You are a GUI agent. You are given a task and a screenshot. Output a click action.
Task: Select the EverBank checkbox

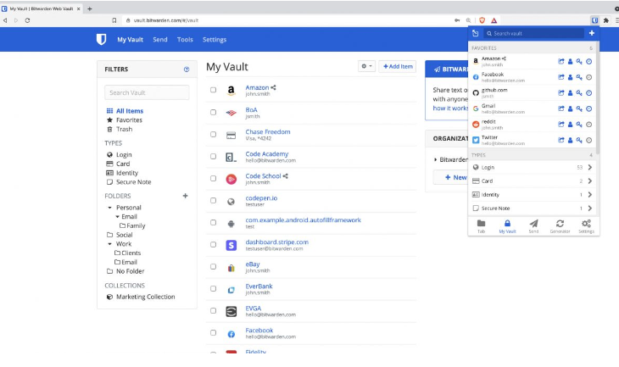[213, 289]
